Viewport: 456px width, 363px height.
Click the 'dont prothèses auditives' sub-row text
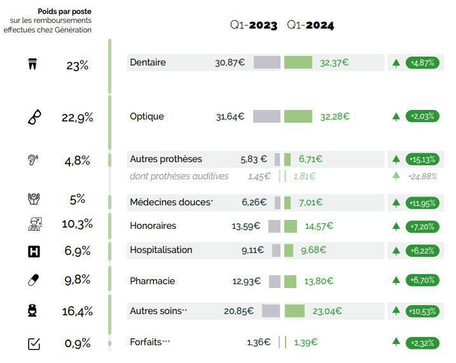[x=179, y=176]
